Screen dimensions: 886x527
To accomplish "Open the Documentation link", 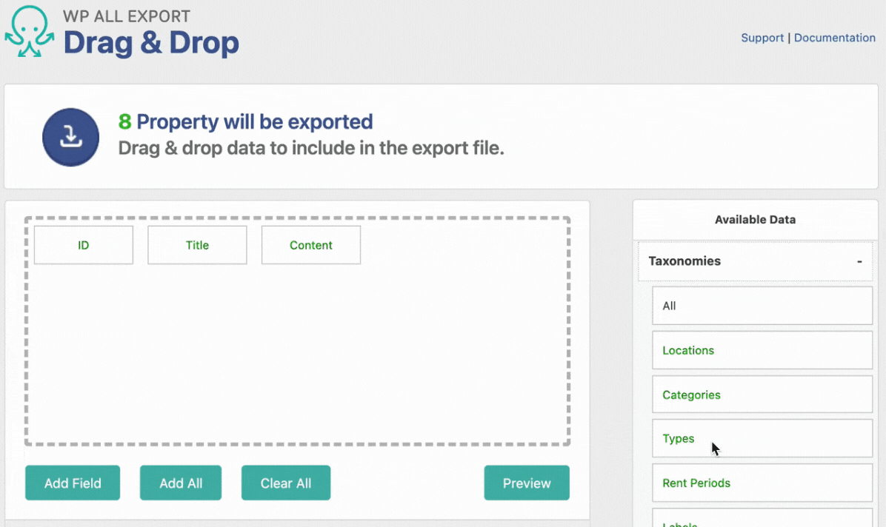I will 834,38.
